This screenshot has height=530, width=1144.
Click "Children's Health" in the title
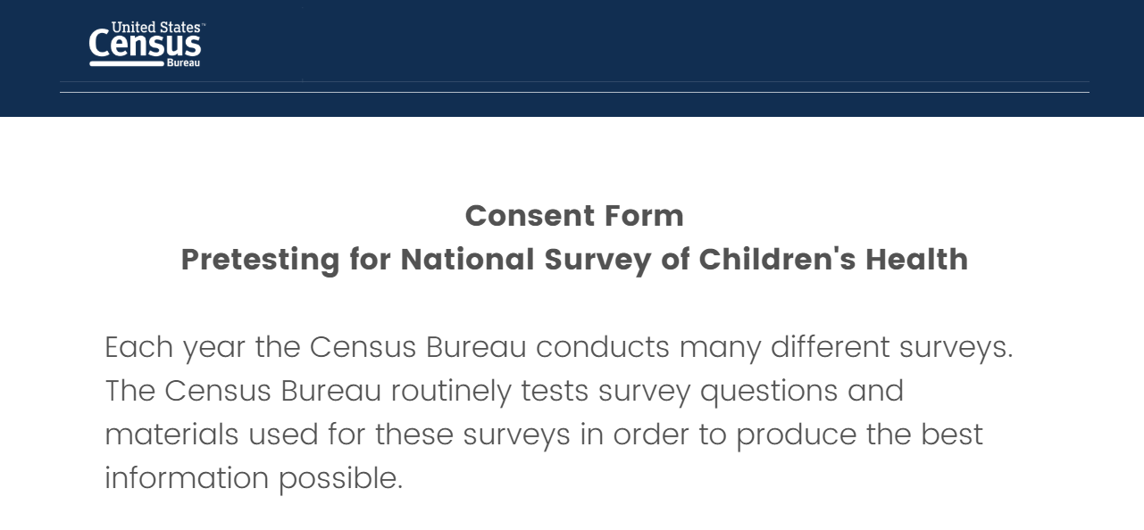[x=833, y=260]
